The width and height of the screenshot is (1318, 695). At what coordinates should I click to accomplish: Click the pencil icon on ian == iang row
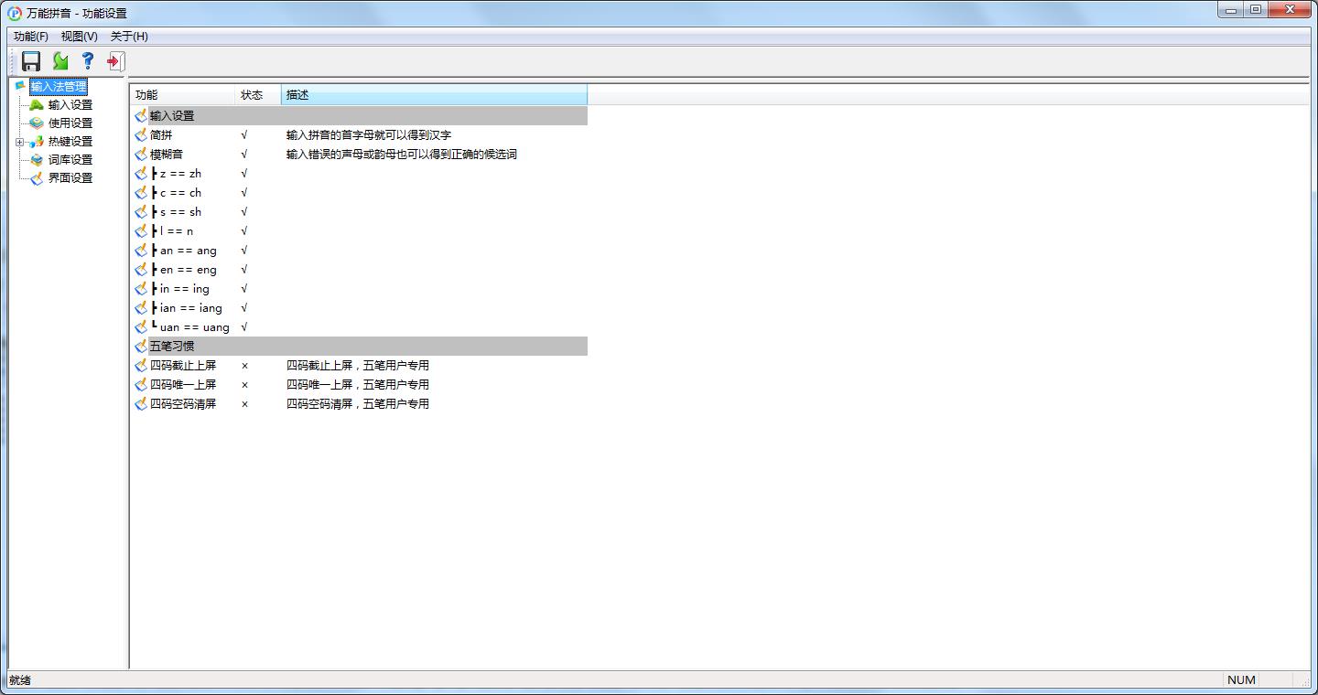point(141,307)
